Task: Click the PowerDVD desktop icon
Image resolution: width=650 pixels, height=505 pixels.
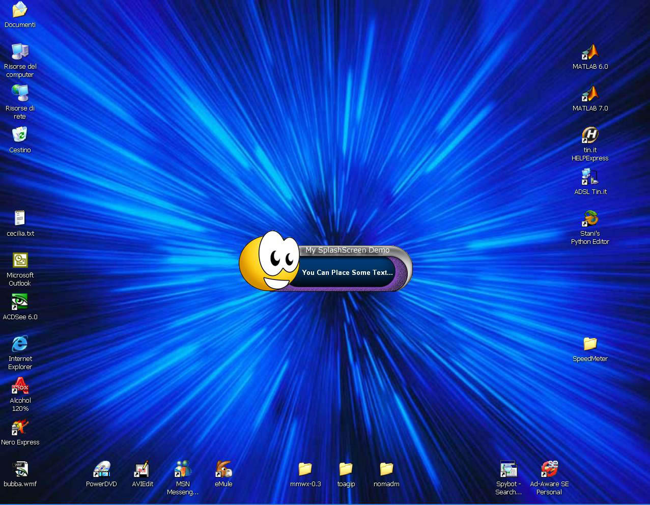Action: click(101, 469)
